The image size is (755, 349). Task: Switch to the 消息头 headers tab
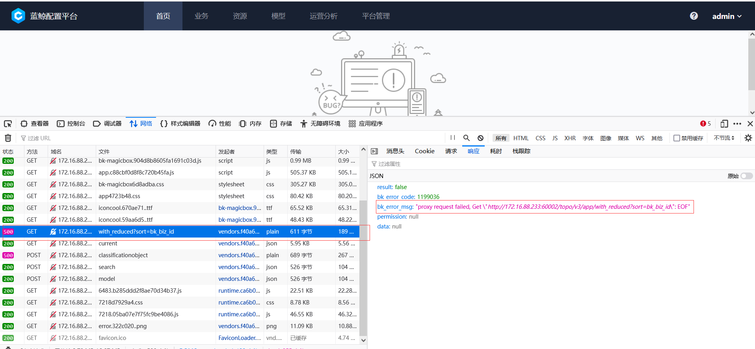(x=395, y=151)
